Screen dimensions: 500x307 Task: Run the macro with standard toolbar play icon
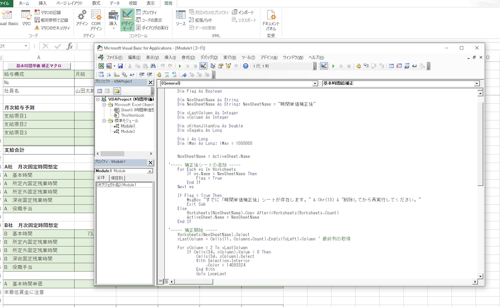pos(180,66)
